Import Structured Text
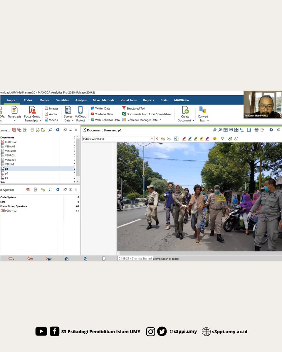Image resolution: width=282 pixels, height=352 pixels. tap(134, 108)
